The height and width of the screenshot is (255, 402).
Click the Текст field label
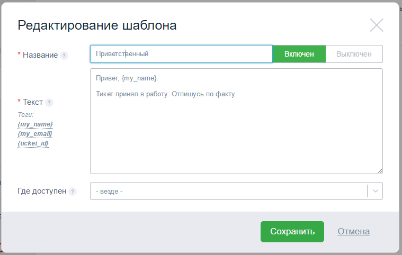click(x=33, y=102)
